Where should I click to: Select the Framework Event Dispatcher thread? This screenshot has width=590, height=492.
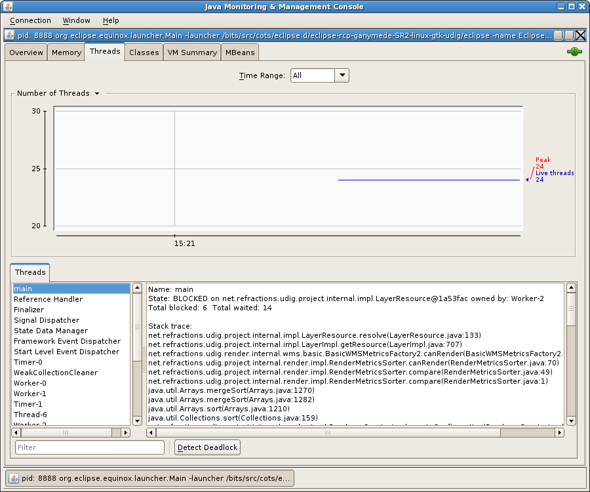click(x=71, y=341)
